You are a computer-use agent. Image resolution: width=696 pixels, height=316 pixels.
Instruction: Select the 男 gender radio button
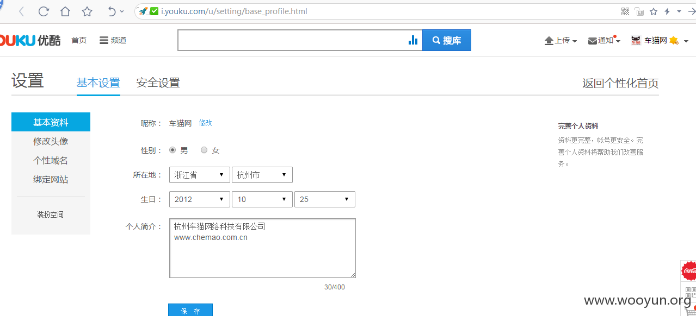click(173, 150)
